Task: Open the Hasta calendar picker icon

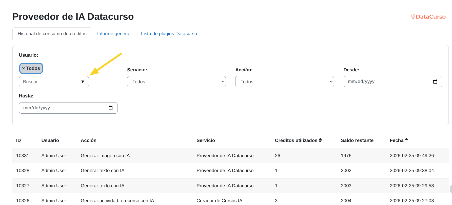Action: pos(110,108)
